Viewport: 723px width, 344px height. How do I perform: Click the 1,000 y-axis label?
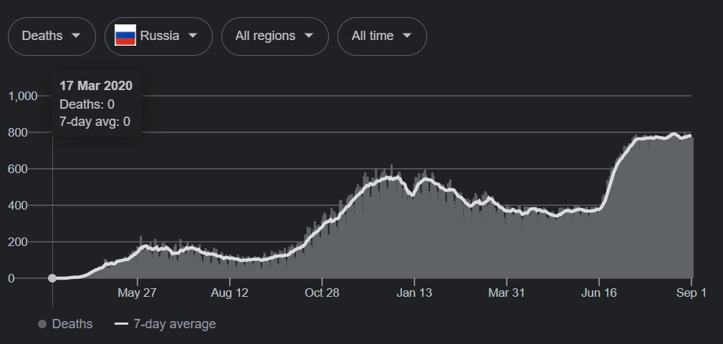pos(22,96)
